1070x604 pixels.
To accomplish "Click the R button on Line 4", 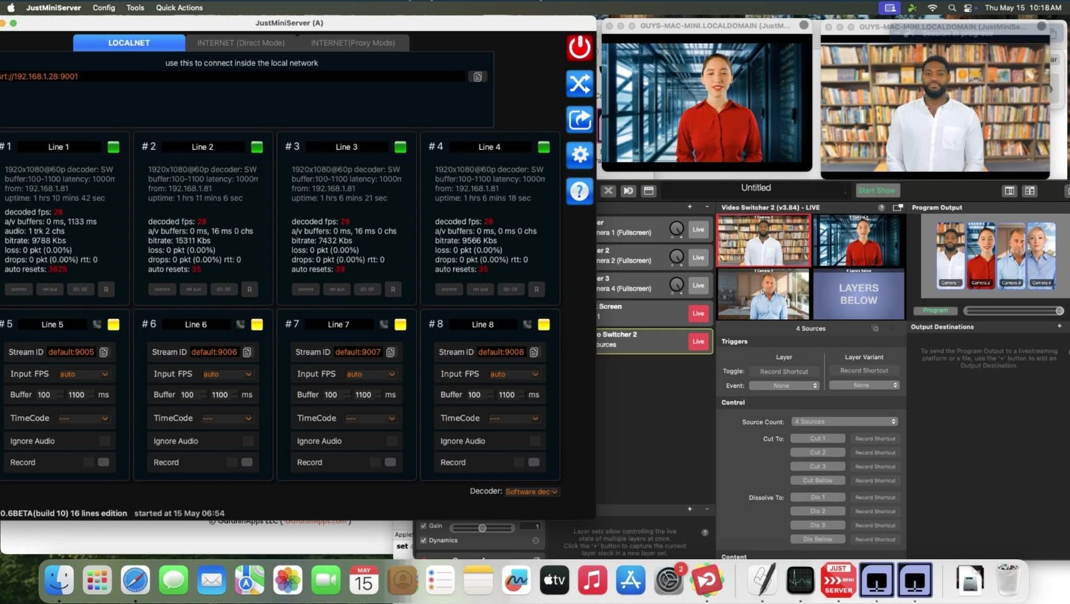I will (x=536, y=290).
